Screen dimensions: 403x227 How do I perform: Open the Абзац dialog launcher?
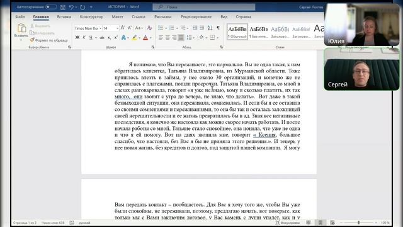[221, 47]
